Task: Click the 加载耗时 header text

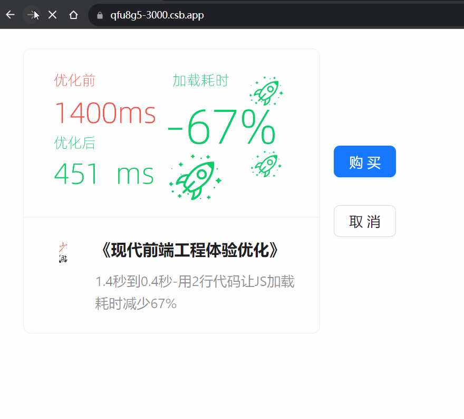Action: point(201,80)
